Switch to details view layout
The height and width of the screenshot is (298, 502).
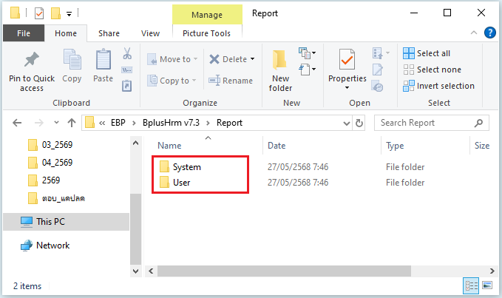point(471,285)
